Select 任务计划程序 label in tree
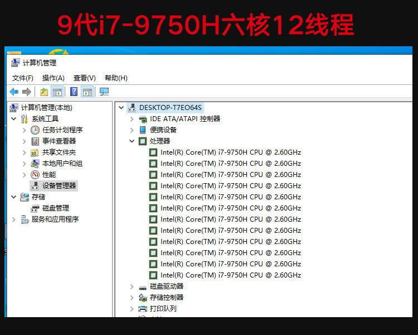The image size is (418, 335). tap(62, 130)
